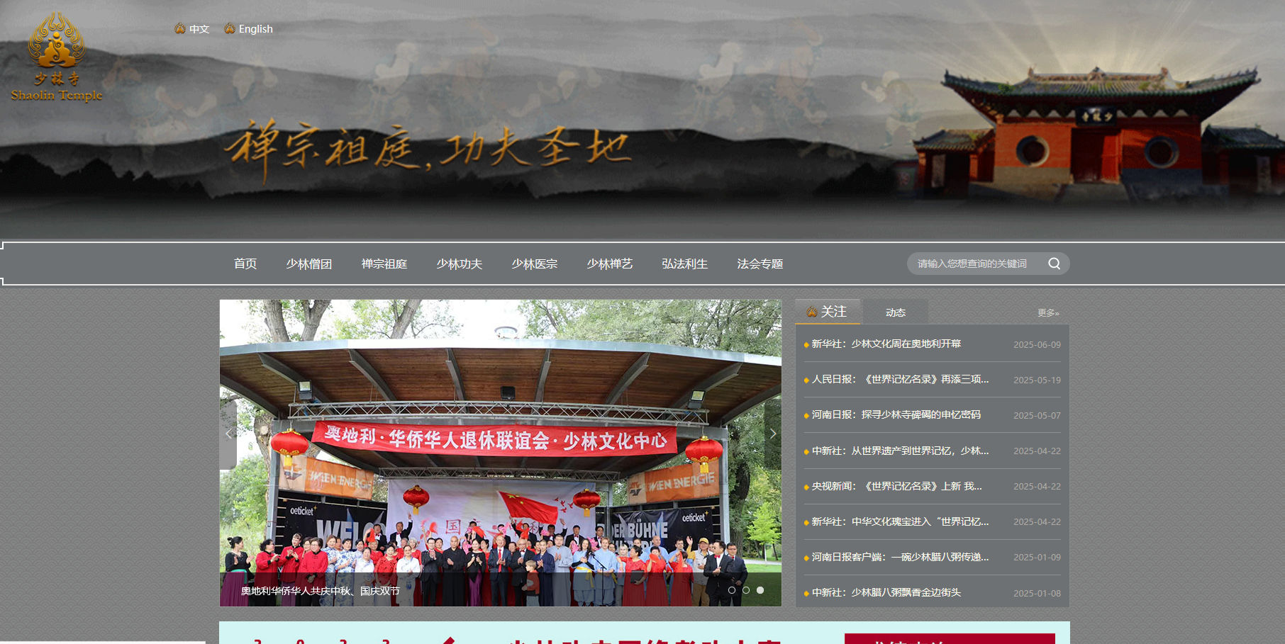Click the flame icon beside English
Viewport: 1285px width, 644px height.
[228, 28]
